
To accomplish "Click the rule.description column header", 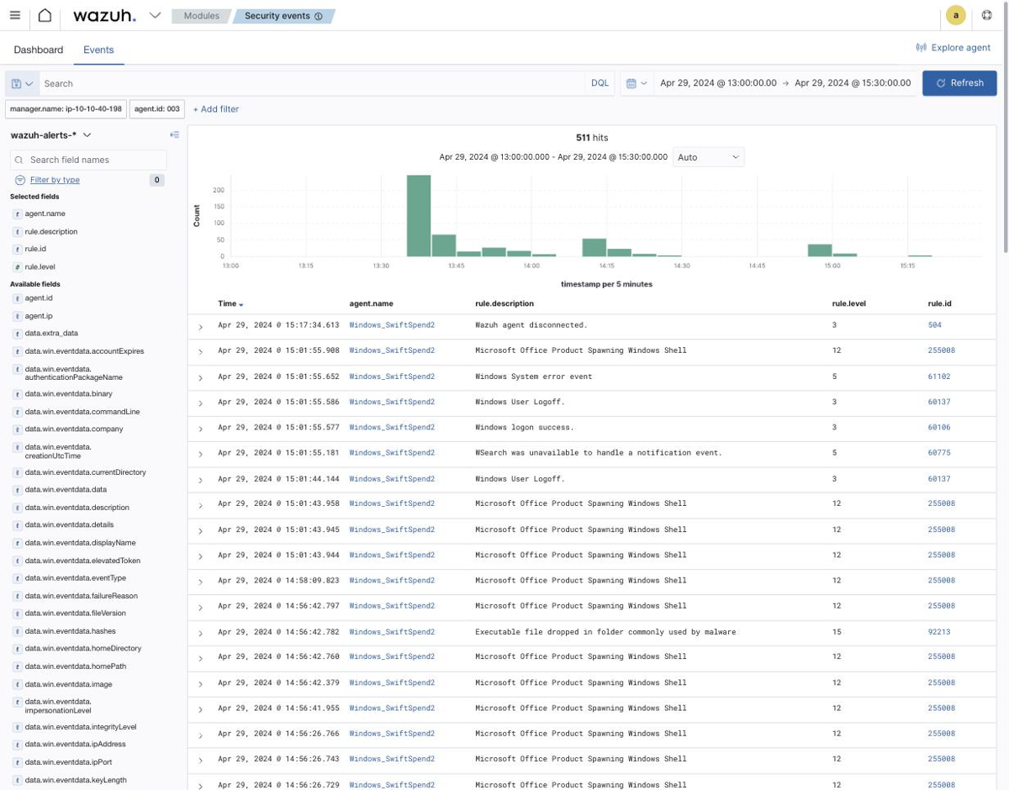I will [x=504, y=303].
